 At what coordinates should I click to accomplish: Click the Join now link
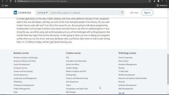tap(134, 13)
